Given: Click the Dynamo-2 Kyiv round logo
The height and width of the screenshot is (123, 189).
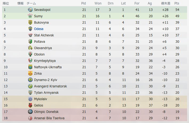Looking at the screenshot, I should [30, 80].
